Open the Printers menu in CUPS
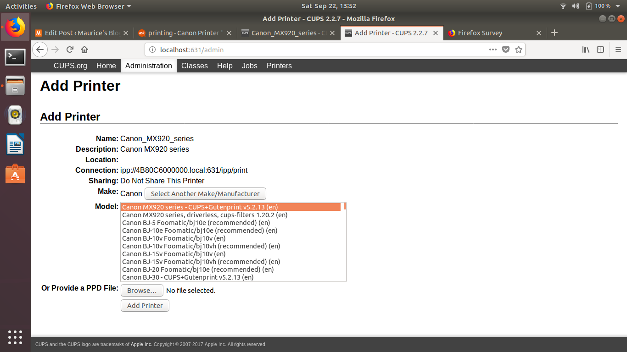The image size is (627, 352). (x=279, y=66)
